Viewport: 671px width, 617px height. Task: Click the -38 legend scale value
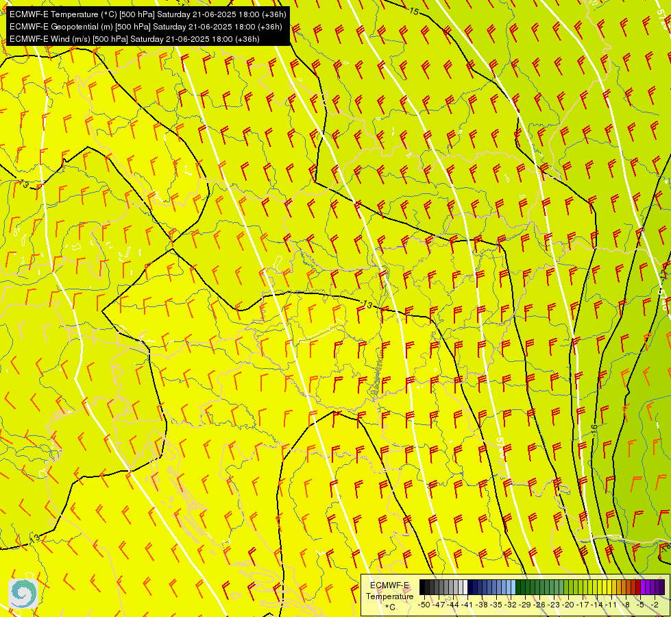[482, 605]
